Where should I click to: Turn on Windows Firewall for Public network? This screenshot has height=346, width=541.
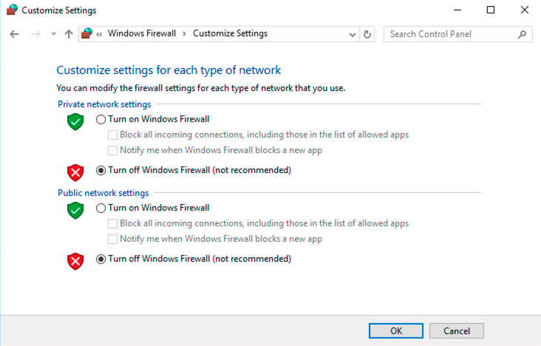[101, 208]
